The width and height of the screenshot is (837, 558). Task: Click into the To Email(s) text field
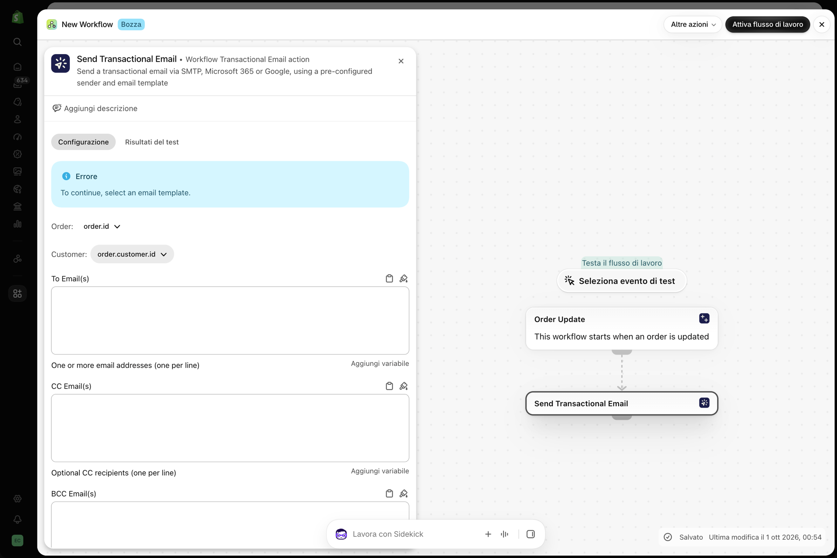point(230,320)
